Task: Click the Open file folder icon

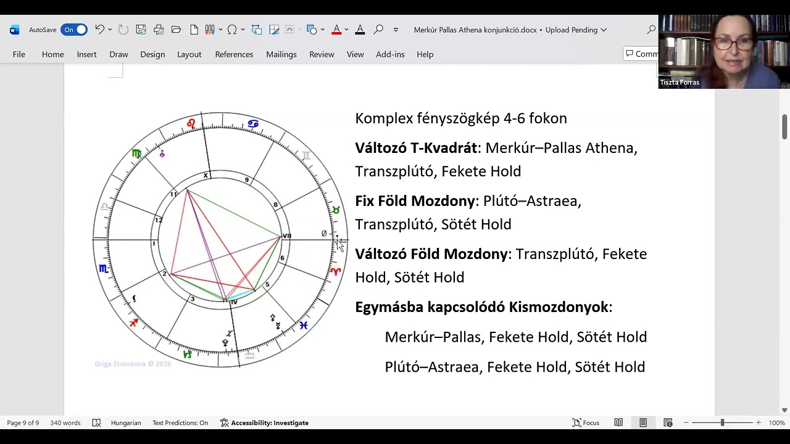Action: pyautogui.click(x=176, y=30)
